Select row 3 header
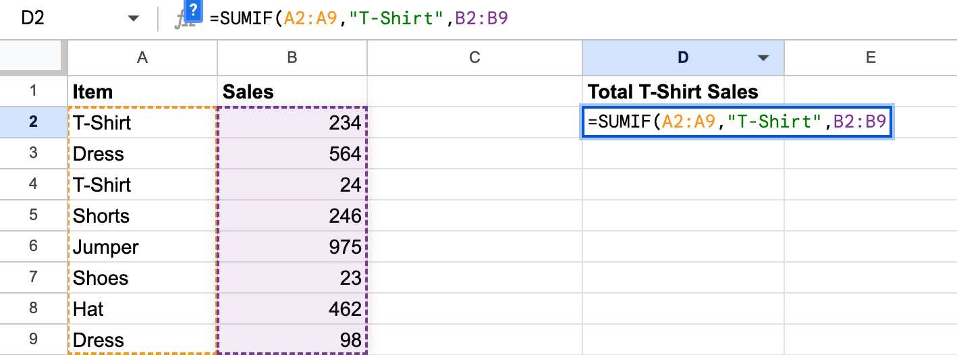This screenshot has width=957, height=355. pos(34,153)
